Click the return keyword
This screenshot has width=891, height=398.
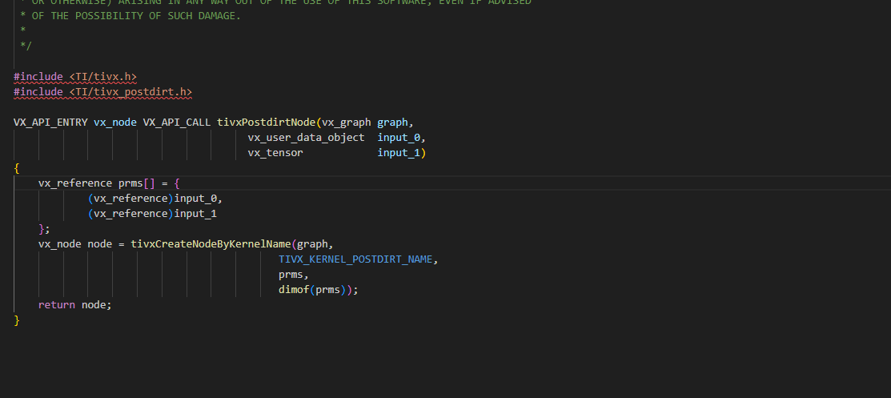(x=57, y=305)
